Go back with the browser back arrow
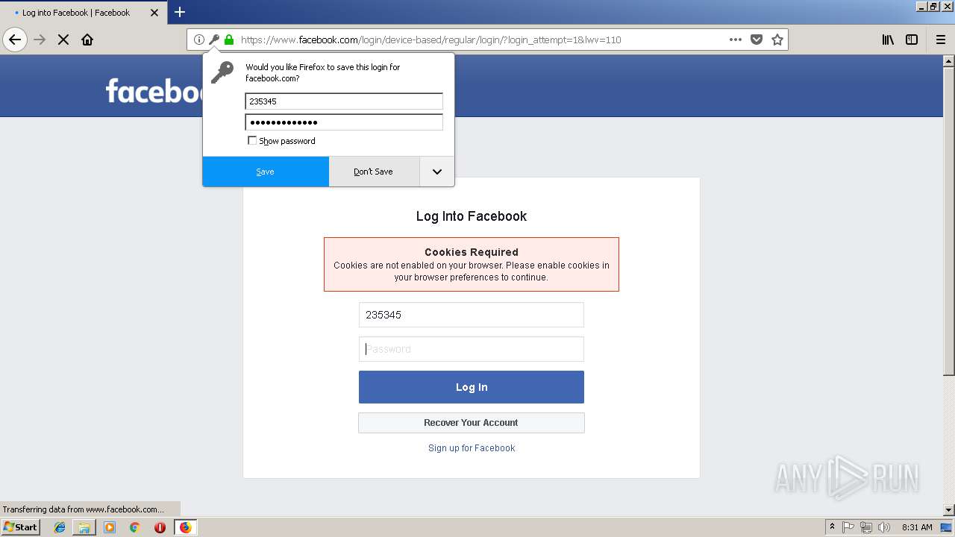The height and width of the screenshot is (537, 955). pyautogui.click(x=15, y=40)
